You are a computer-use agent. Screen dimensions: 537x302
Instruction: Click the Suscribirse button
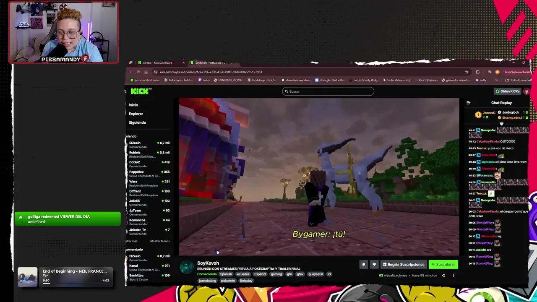pos(443,265)
